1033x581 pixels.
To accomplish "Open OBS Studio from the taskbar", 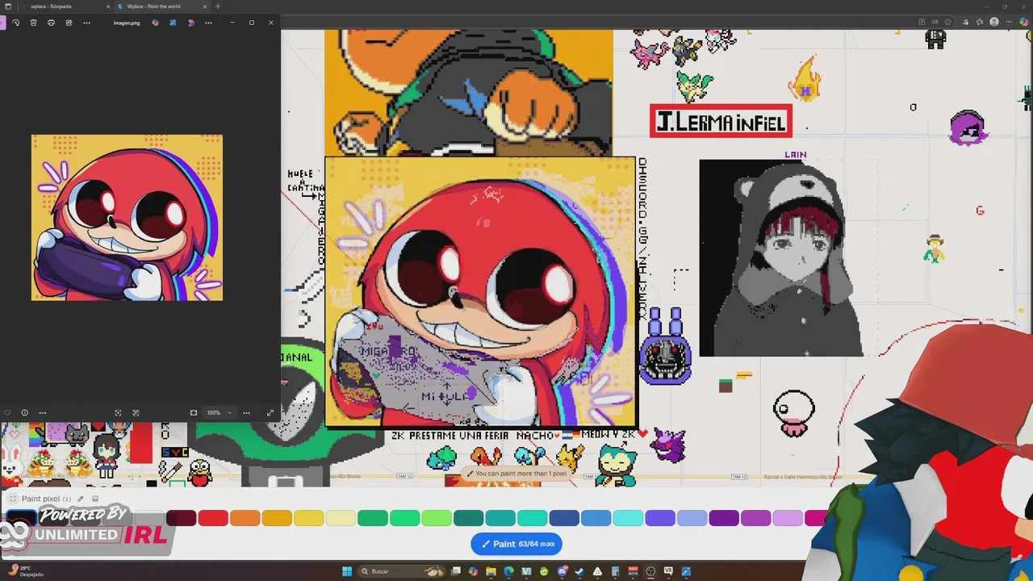I will click(x=650, y=571).
